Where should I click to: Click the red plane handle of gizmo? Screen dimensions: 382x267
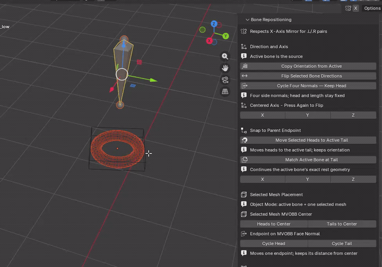(139, 62)
